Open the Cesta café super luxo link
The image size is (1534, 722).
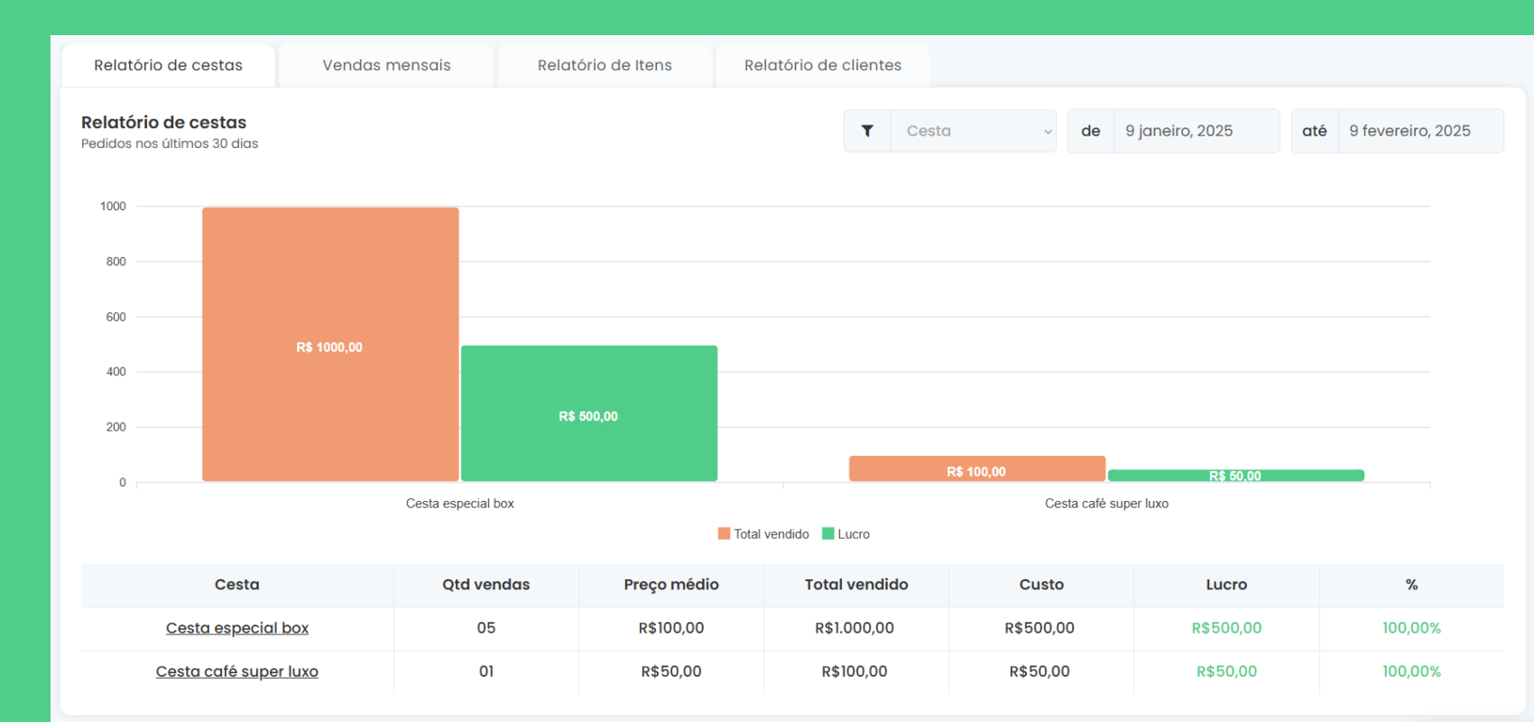(236, 671)
